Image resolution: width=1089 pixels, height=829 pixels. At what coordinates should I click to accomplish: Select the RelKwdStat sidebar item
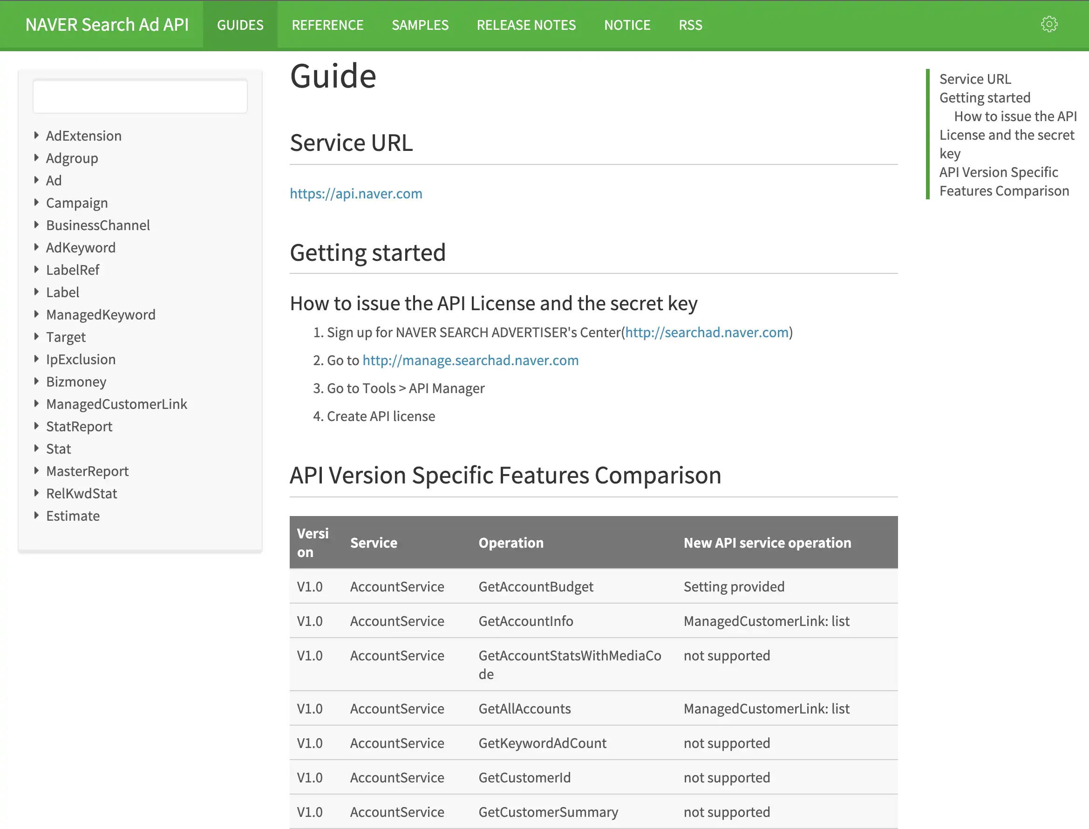click(82, 494)
